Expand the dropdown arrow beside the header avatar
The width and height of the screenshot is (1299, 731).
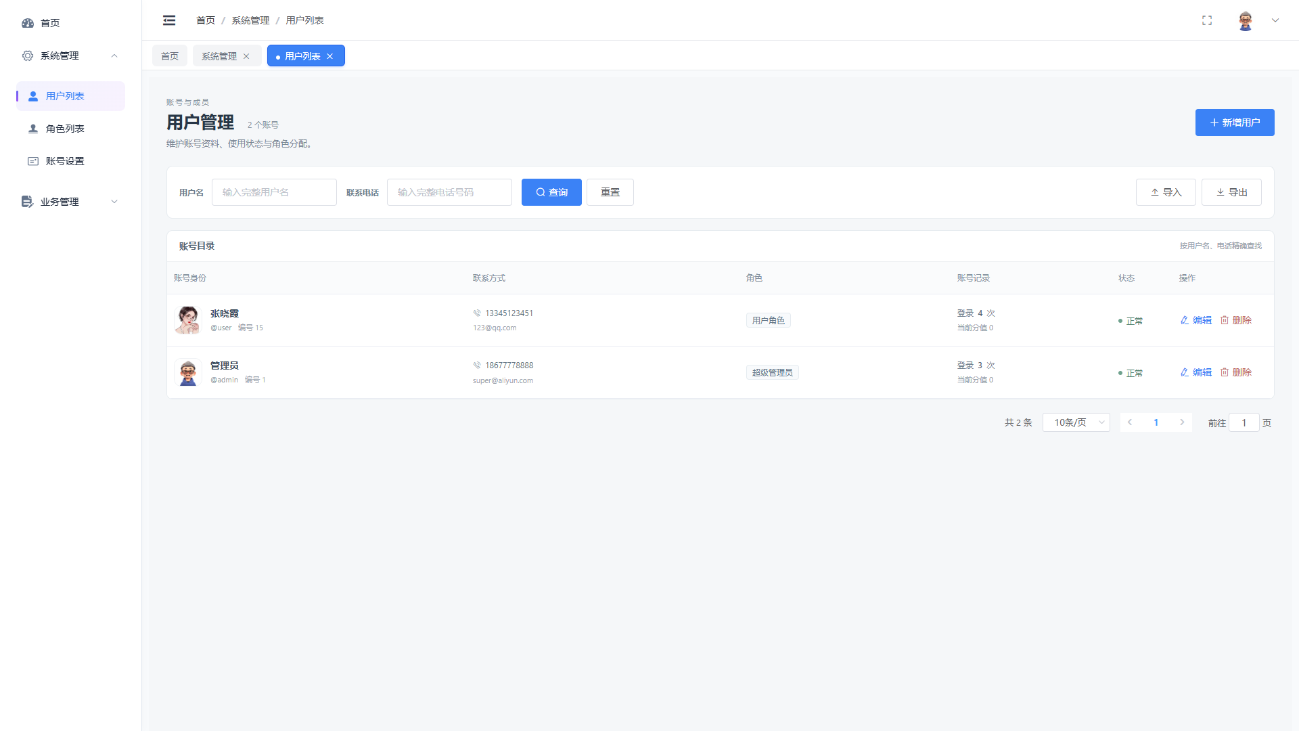[1275, 20]
